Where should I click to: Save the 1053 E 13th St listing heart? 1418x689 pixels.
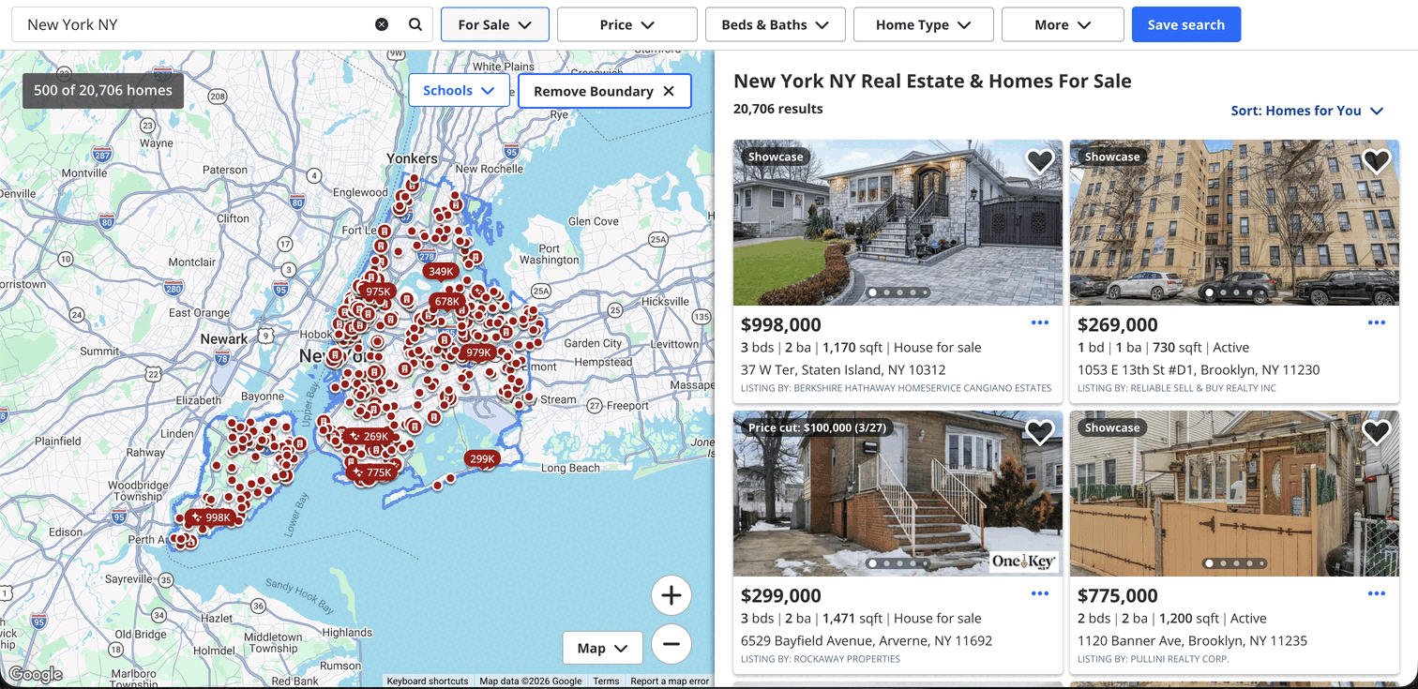click(x=1376, y=161)
